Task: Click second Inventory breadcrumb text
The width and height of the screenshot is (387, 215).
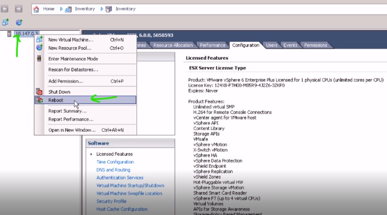Action: (x=125, y=9)
